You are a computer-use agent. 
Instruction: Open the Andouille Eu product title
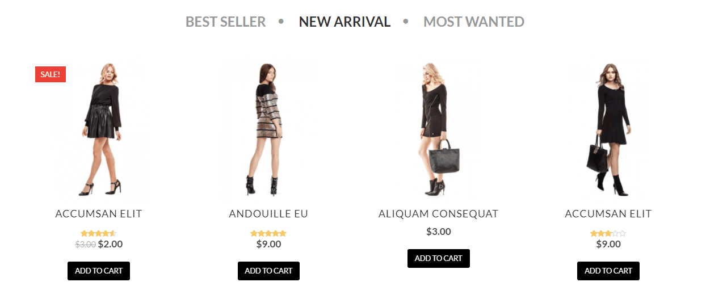268,214
